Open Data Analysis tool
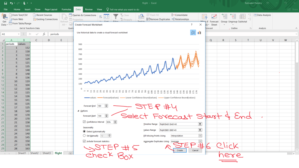This screenshot has width=299, height=168. tap(262, 15)
